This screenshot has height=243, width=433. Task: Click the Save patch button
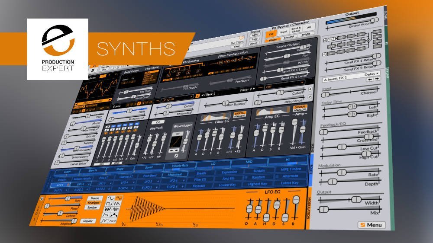pos(237,47)
